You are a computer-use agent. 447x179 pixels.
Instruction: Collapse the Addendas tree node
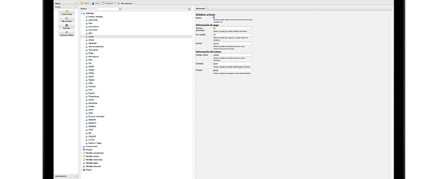(81, 13)
